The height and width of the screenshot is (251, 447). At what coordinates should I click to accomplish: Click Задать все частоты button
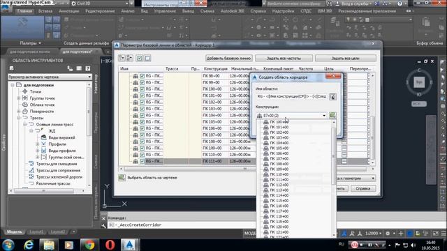pyautogui.click(x=284, y=59)
